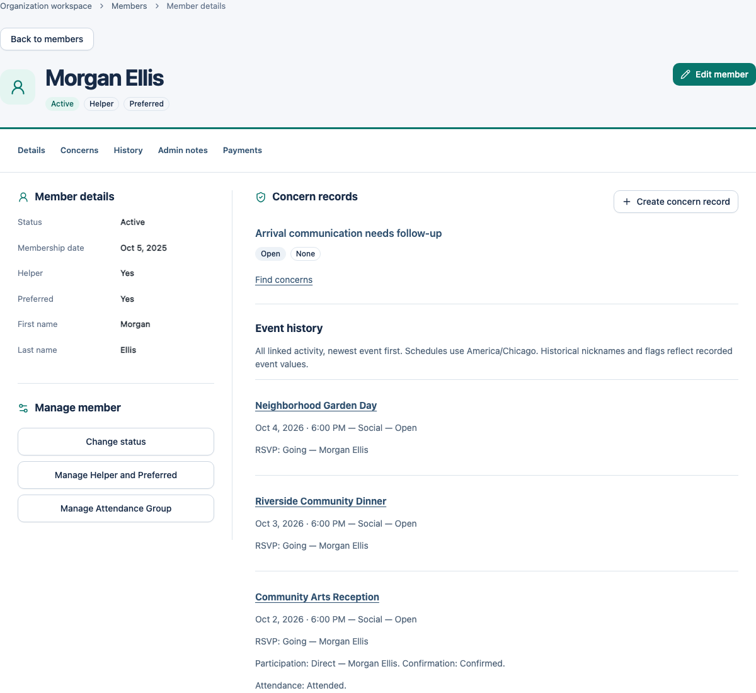Click the 'Last name' label
Screen dimensions: 756x693
[37, 350]
